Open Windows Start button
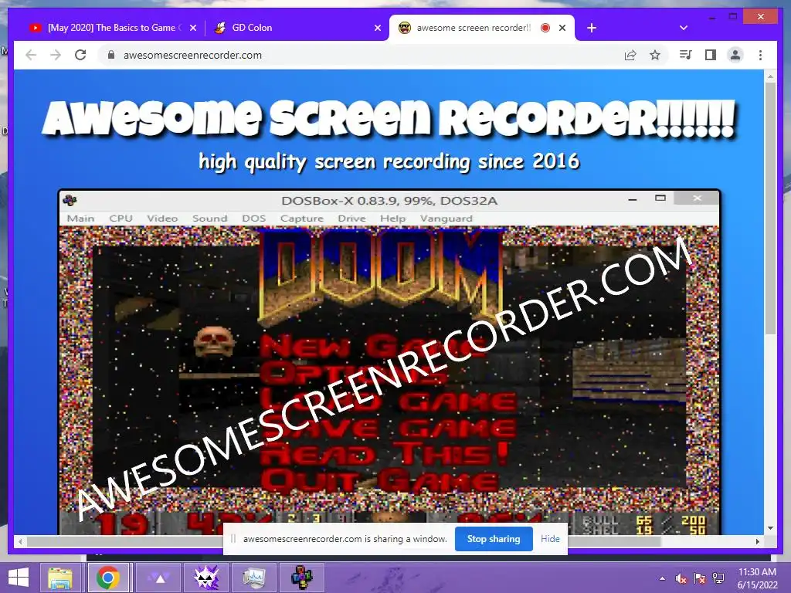 pos(19,578)
